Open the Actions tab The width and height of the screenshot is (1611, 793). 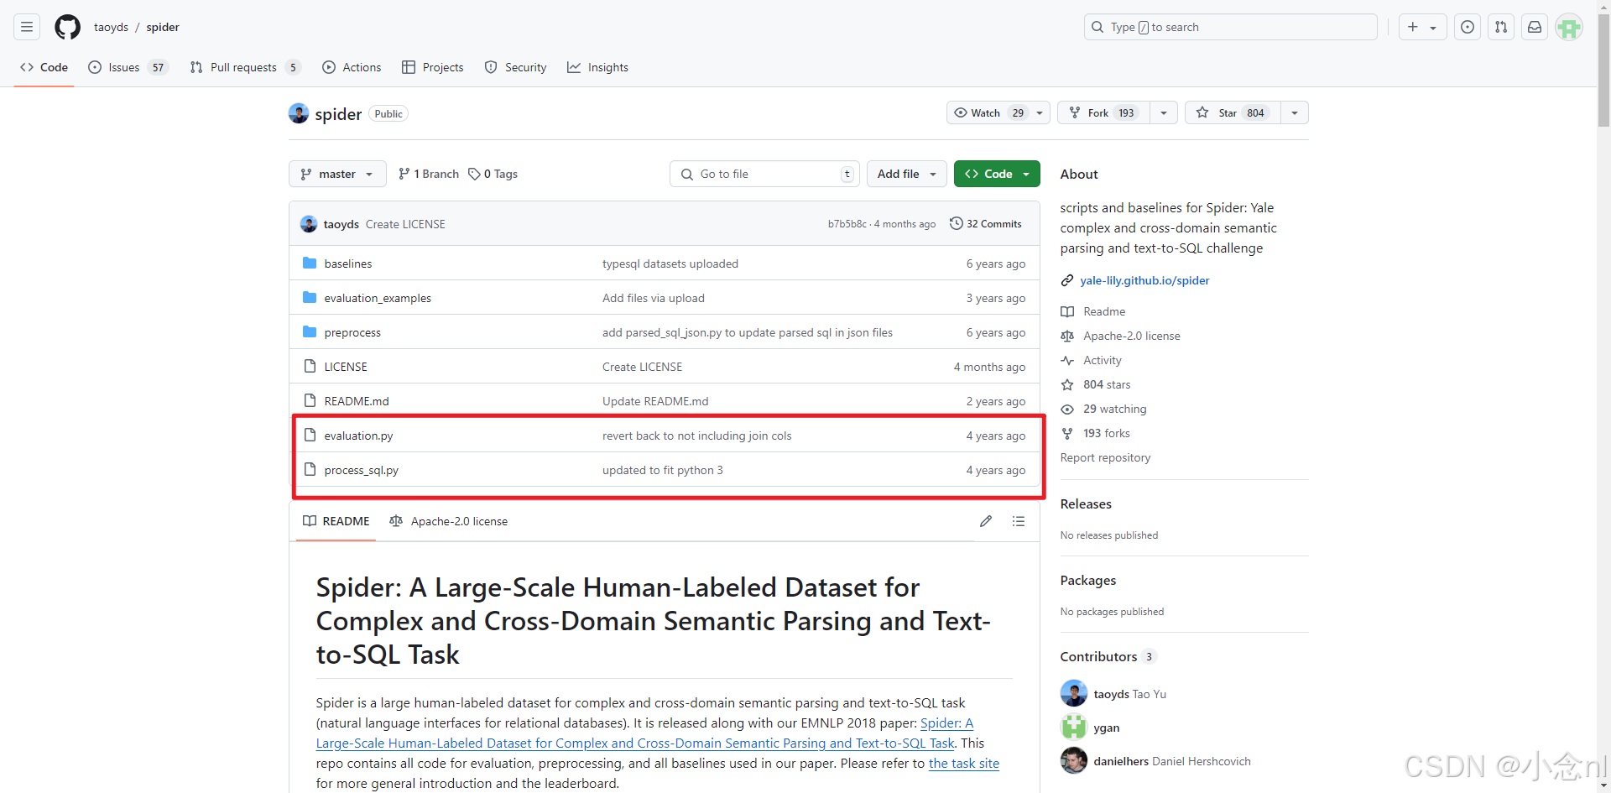pos(352,67)
